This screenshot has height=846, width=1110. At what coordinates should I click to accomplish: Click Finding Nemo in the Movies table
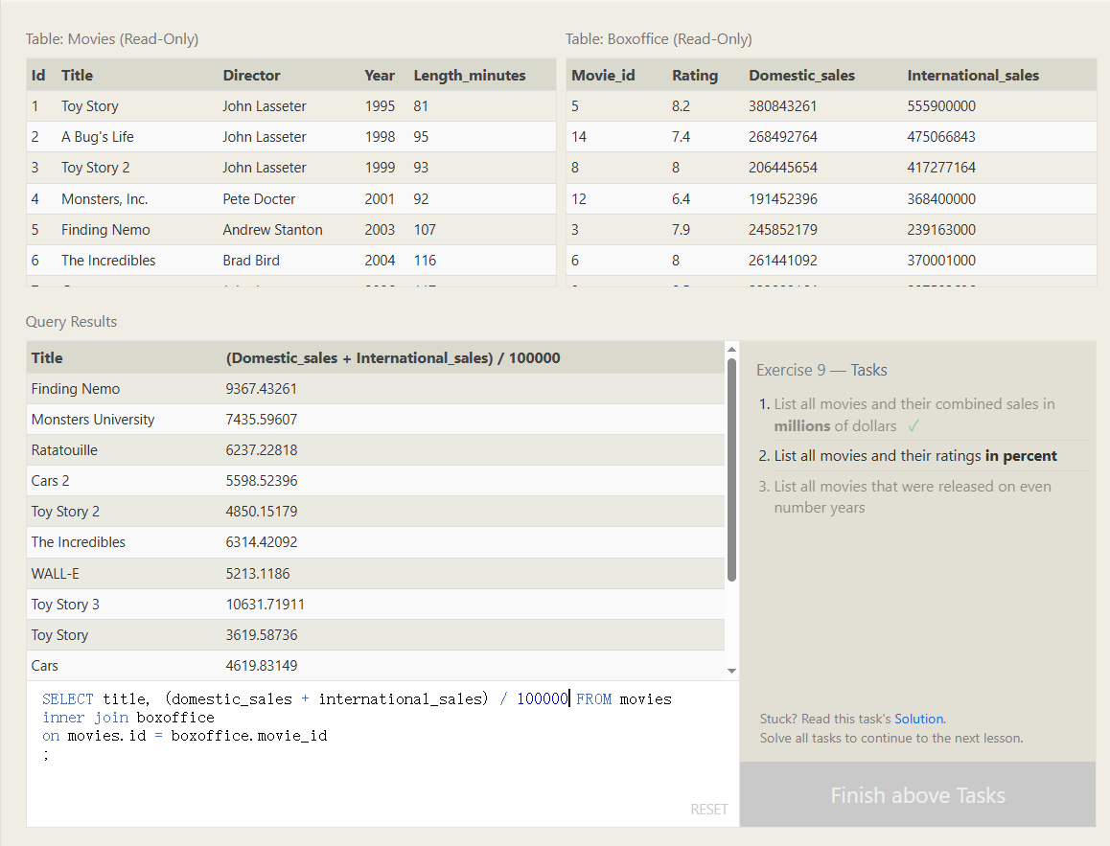click(x=105, y=230)
